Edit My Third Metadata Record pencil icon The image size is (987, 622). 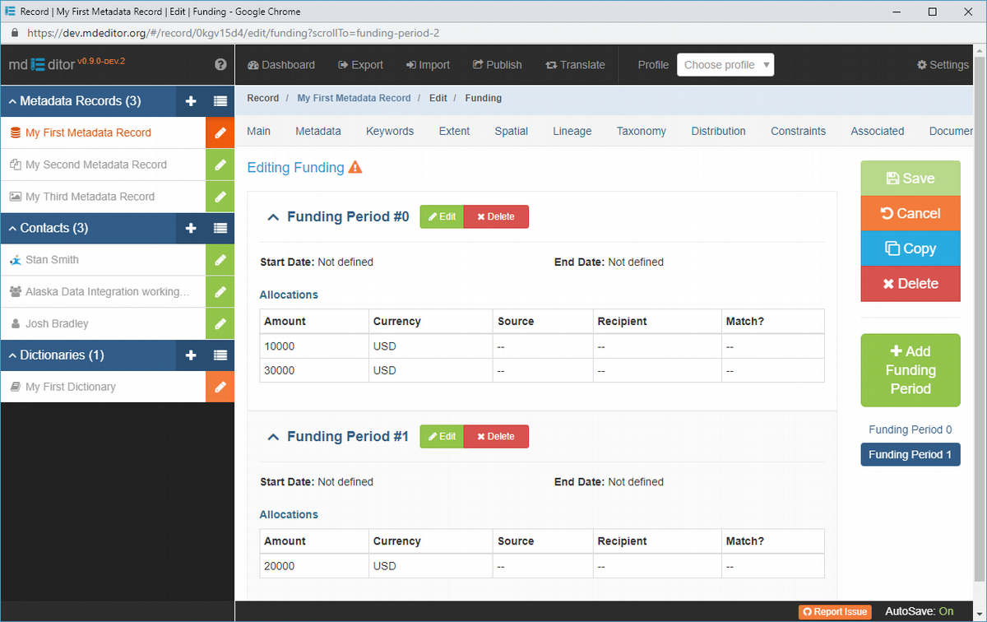point(220,197)
